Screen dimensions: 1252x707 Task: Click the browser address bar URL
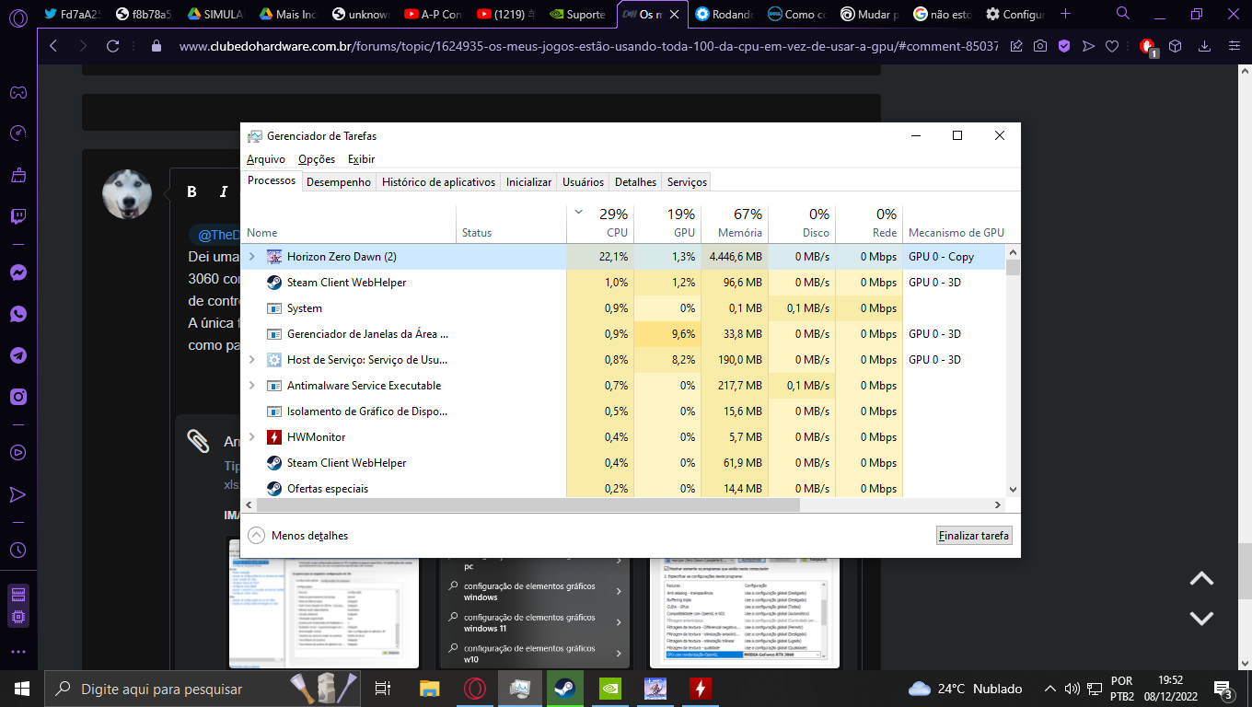point(589,46)
